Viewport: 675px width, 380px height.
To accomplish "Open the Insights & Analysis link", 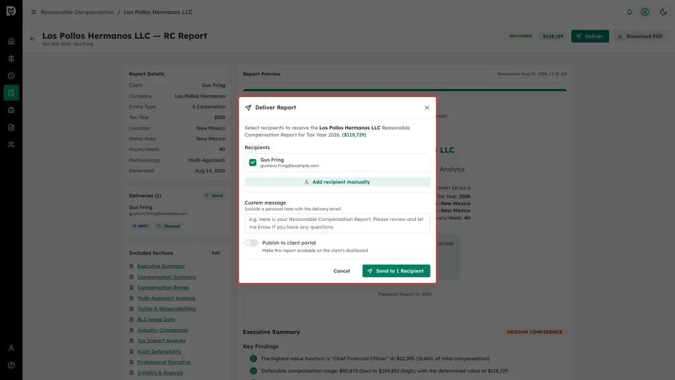I will 160,373.
